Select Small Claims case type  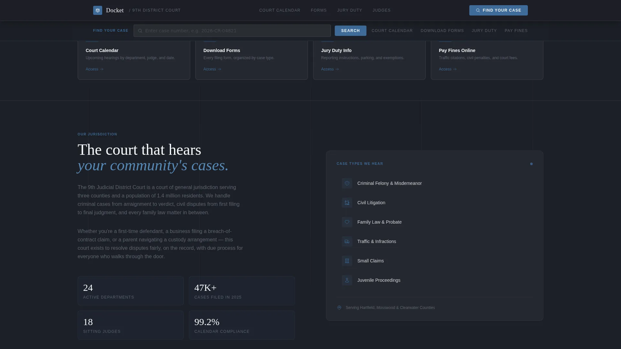tap(435, 261)
